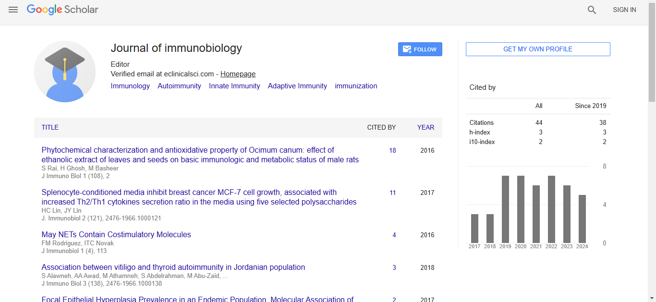Open the May NETs Costimulatory Molecules article
The height and width of the screenshot is (302, 656).
click(116, 235)
